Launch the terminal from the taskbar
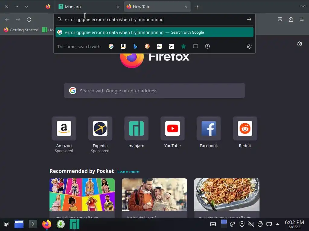Image resolution: width=309 pixels, height=231 pixels. click(x=33, y=224)
